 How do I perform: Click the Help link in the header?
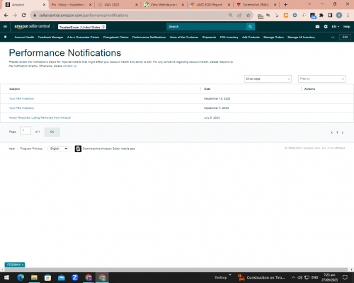tap(346, 27)
